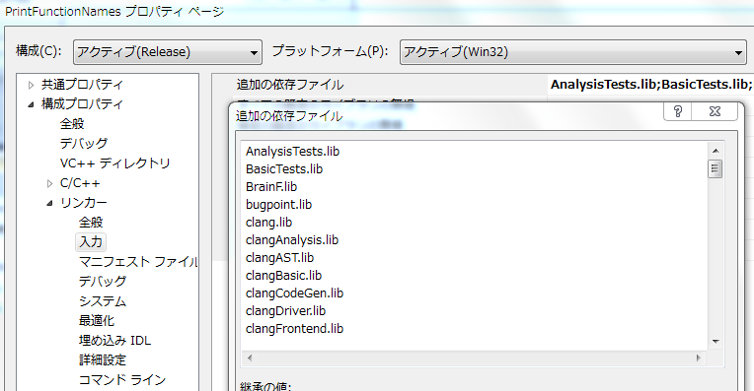This screenshot has width=754, height=391.
Task: Select コマンド ライン tree item
Action: pyautogui.click(x=122, y=380)
